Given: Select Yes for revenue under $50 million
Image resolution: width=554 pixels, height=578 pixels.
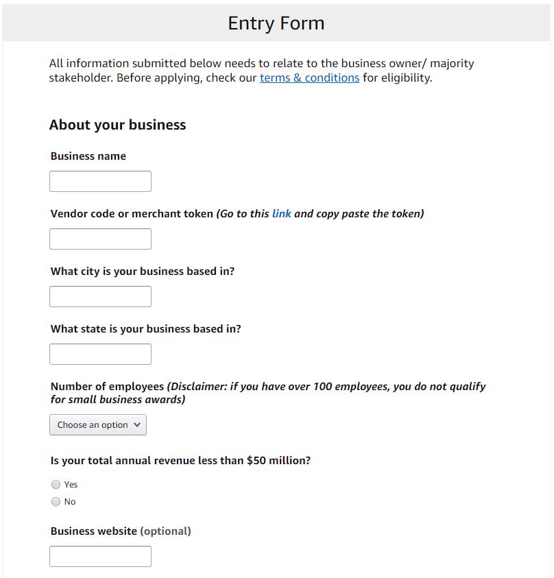Looking at the screenshot, I should pyautogui.click(x=56, y=485).
